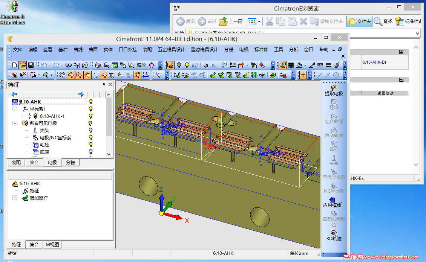Open the 电极 menu in menu bar

[244, 50]
